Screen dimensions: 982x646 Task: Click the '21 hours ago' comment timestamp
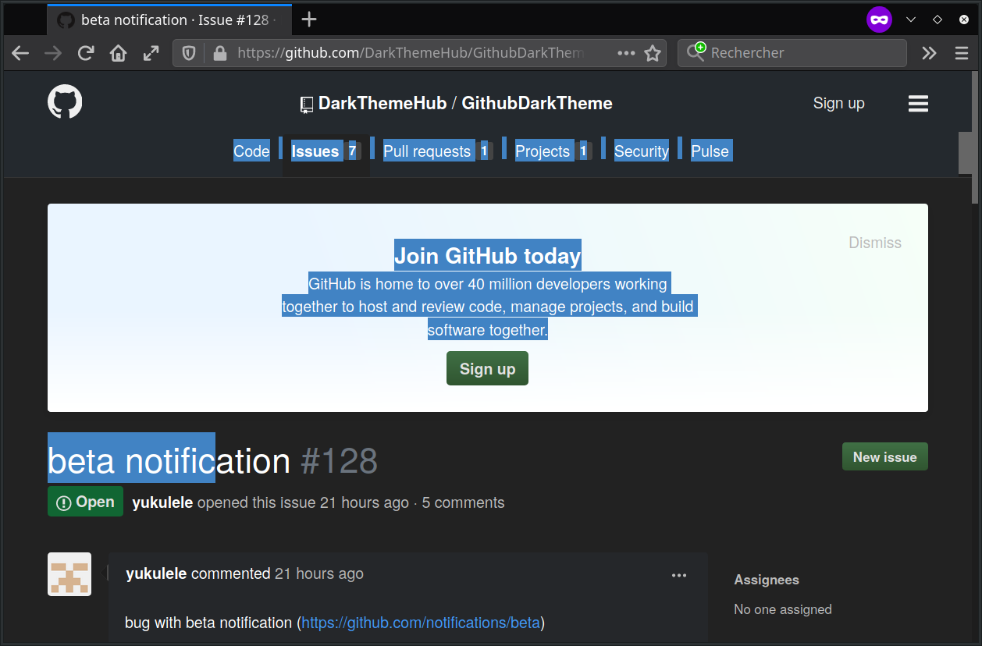319,573
